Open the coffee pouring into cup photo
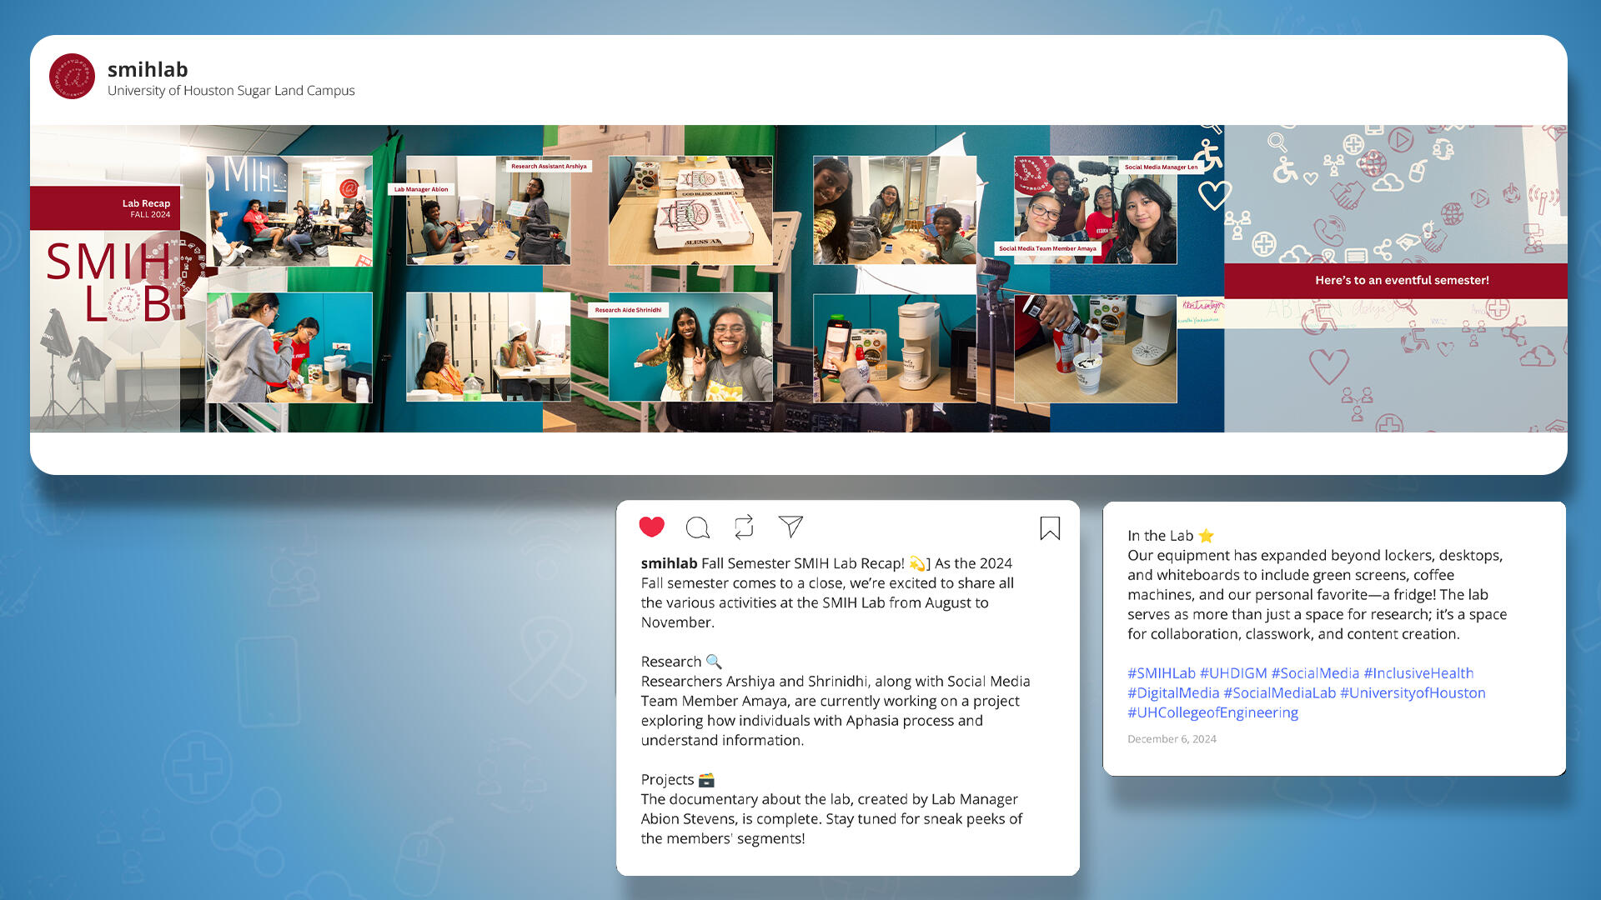The width and height of the screenshot is (1601, 900). (x=1095, y=347)
